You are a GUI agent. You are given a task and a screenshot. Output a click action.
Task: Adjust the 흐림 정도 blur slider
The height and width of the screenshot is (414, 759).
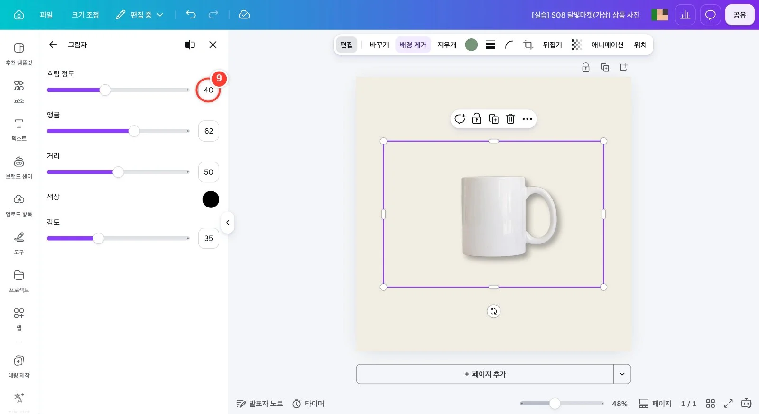click(105, 90)
